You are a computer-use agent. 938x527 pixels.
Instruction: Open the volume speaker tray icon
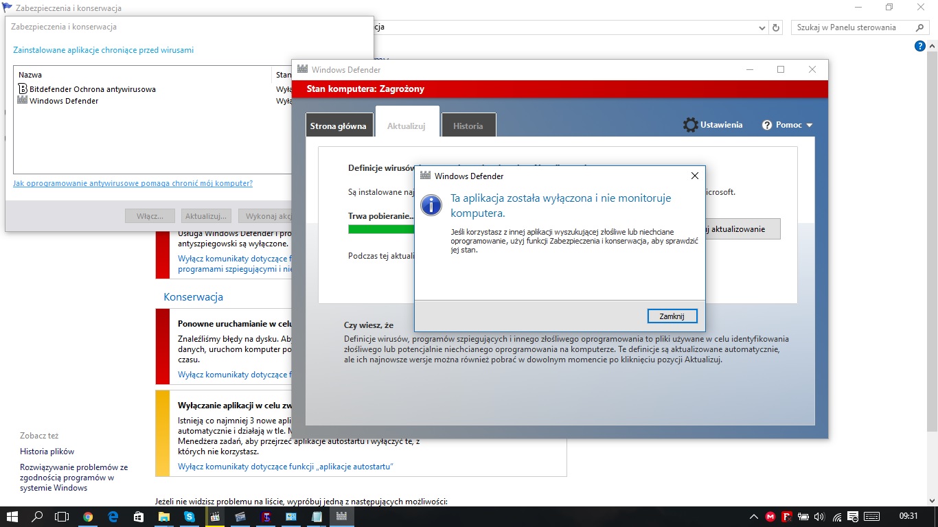coord(819,517)
